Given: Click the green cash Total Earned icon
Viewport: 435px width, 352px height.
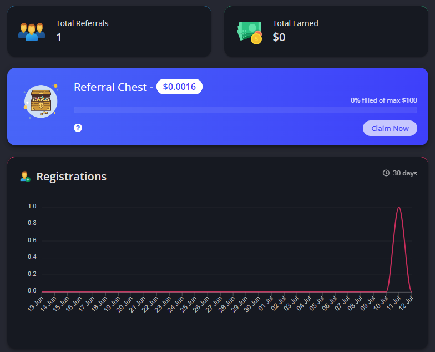Looking at the screenshot, I should click(250, 33).
